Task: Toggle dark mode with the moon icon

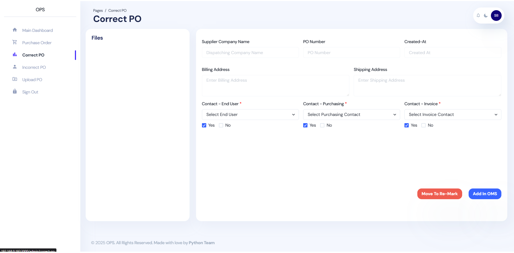Action: tap(486, 16)
